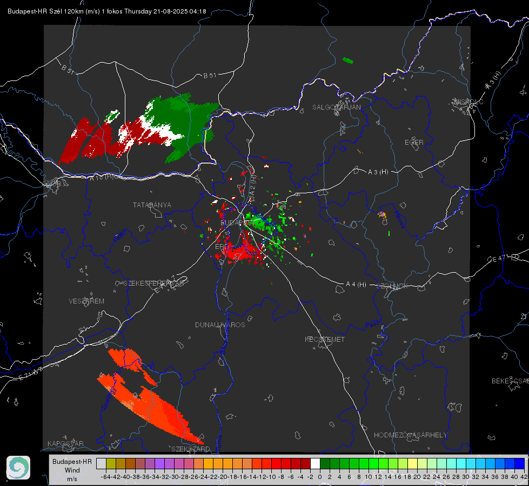The image size is (529, 486).
Task: Select the olive swatch between -64 and -42
Action: click(111, 463)
